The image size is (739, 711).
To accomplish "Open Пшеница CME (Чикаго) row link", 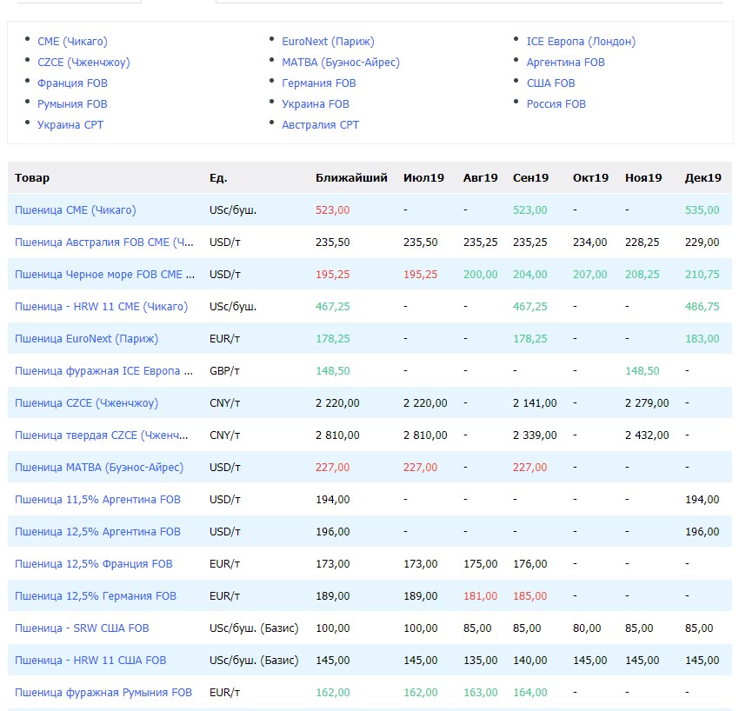I will 76,210.
